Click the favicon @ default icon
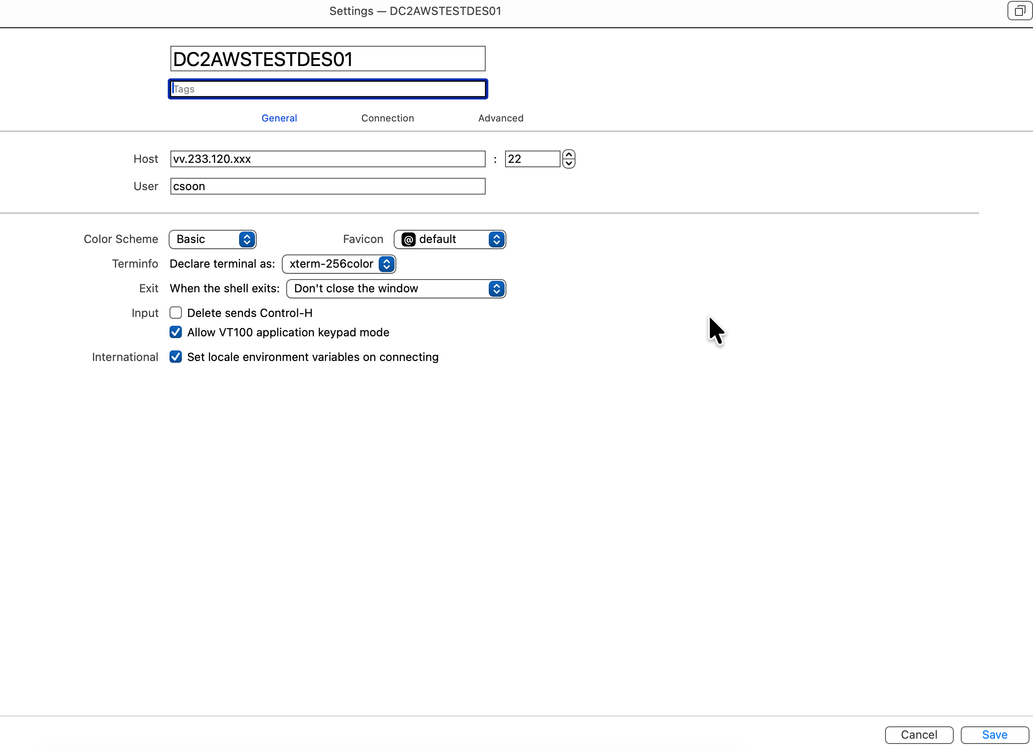This screenshot has width=1033, height=751. coord(409,239)
